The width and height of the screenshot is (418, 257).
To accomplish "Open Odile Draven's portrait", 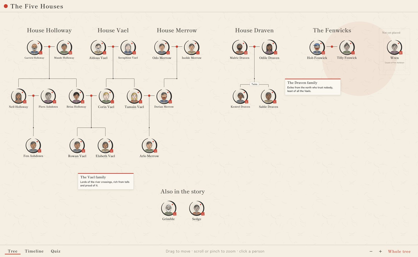I will pyautogui.click(x=269, y=47).
